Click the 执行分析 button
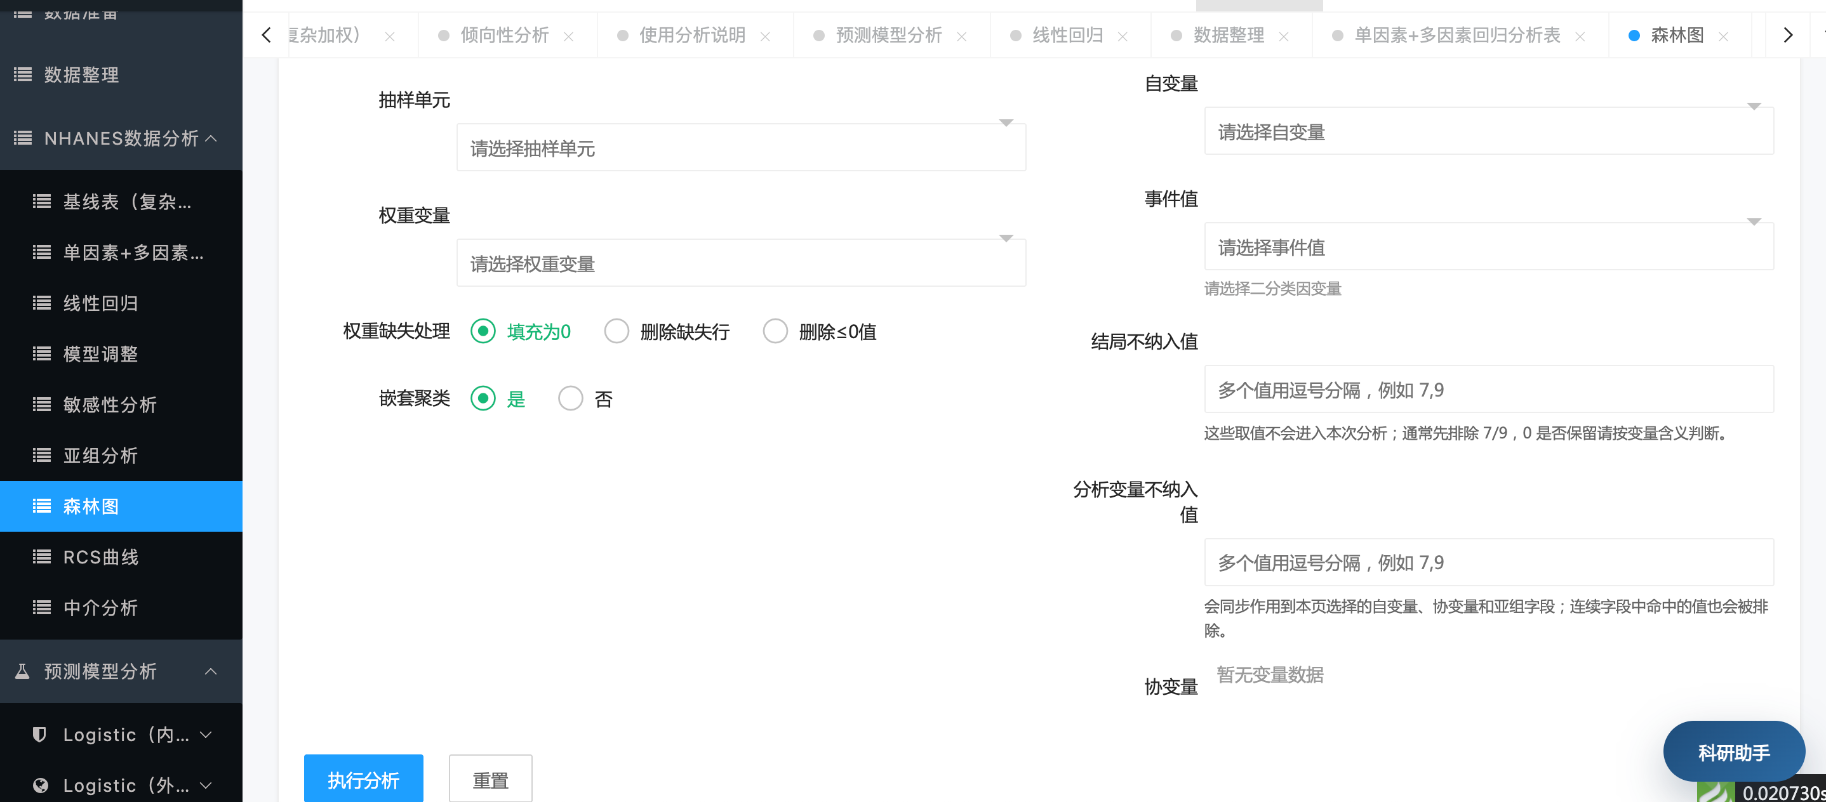The width and height of the screenshot is (1826, 802). [363, 779]
